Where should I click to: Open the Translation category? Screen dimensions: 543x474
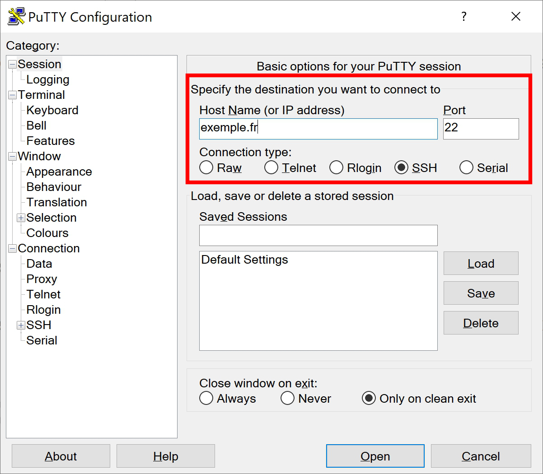[x=57, y=202]
